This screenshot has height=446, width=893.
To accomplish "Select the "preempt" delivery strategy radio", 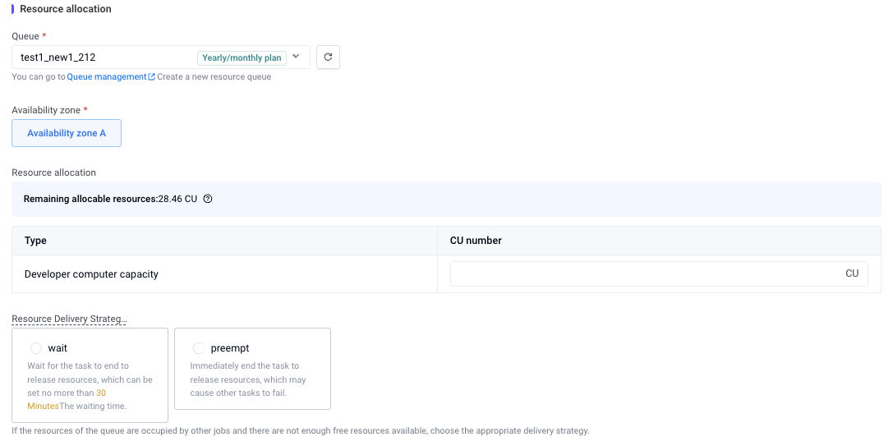I will (199, 348).
